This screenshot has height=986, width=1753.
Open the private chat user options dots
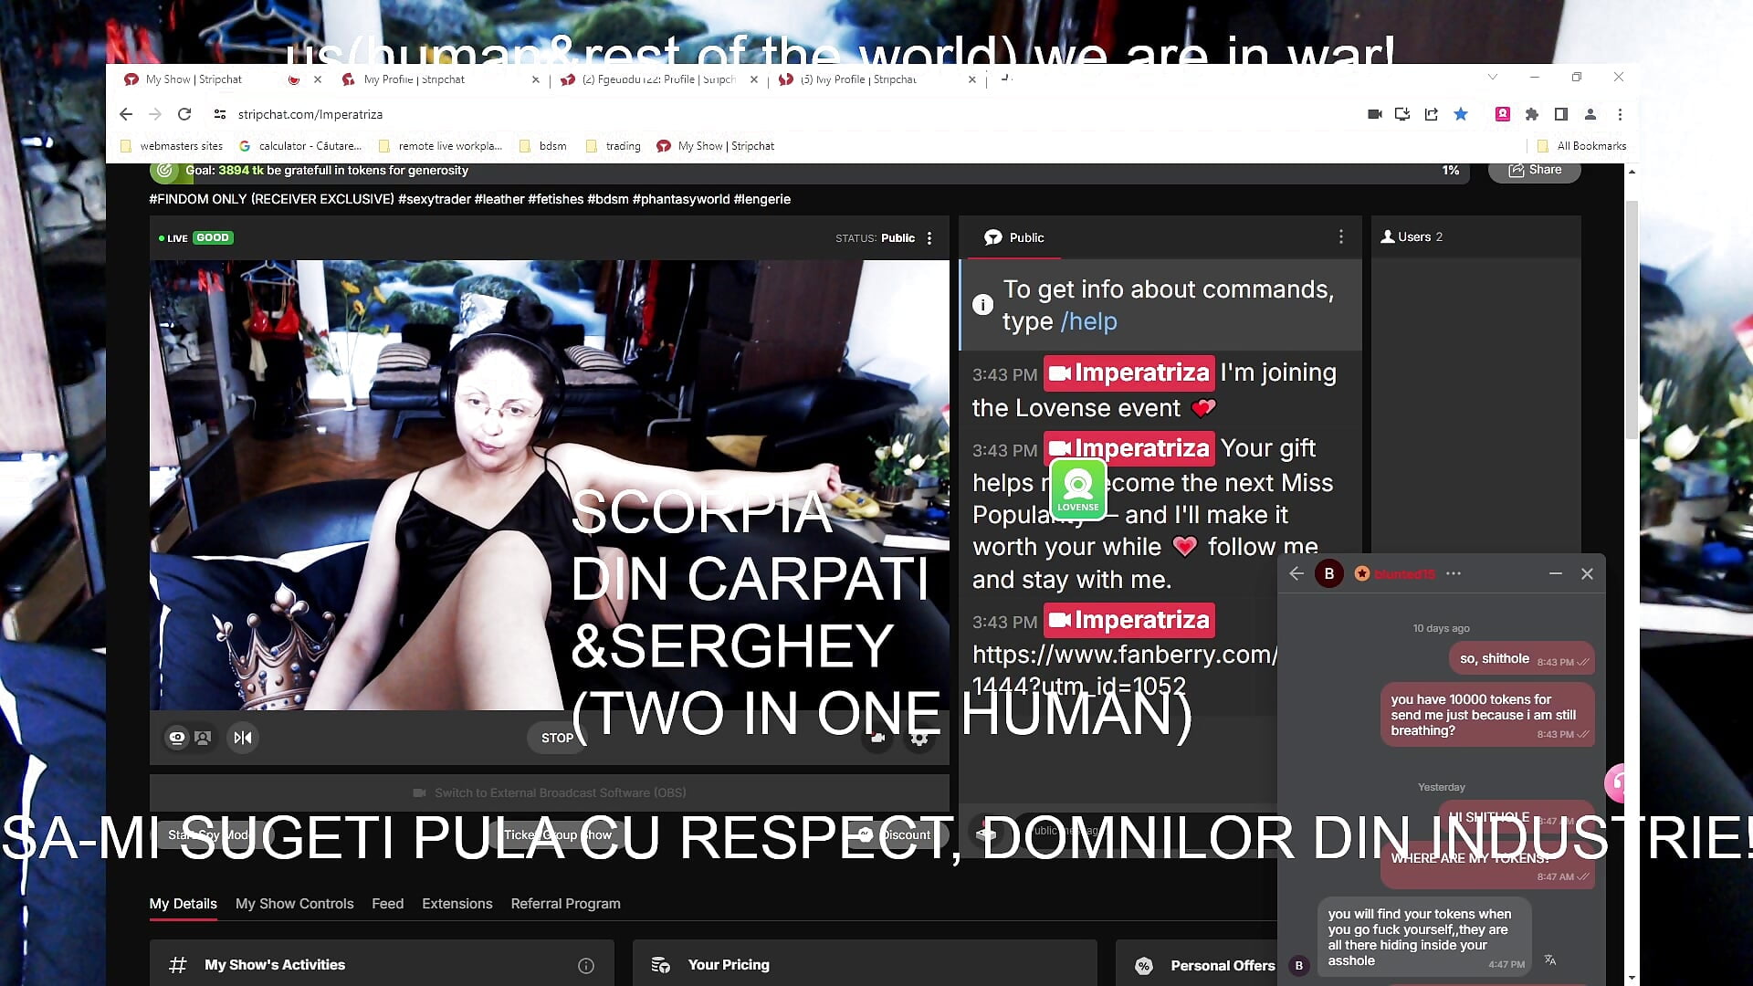(x=1454, y=573)
